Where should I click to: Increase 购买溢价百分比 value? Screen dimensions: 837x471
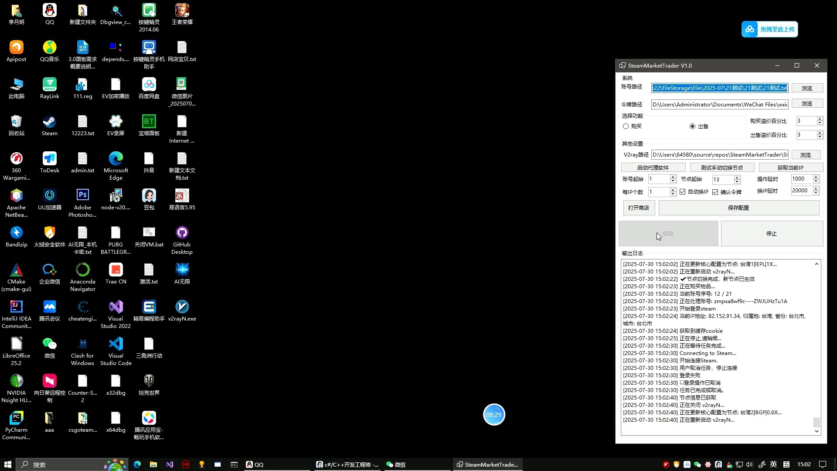[820, 119]
